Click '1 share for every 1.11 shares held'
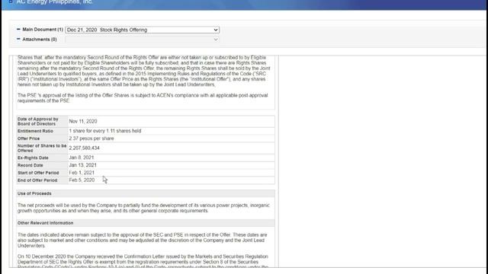The height and width of the screenshot is (274, 488). [105, 131]
